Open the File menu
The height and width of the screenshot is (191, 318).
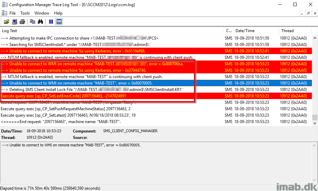[13, 13]
